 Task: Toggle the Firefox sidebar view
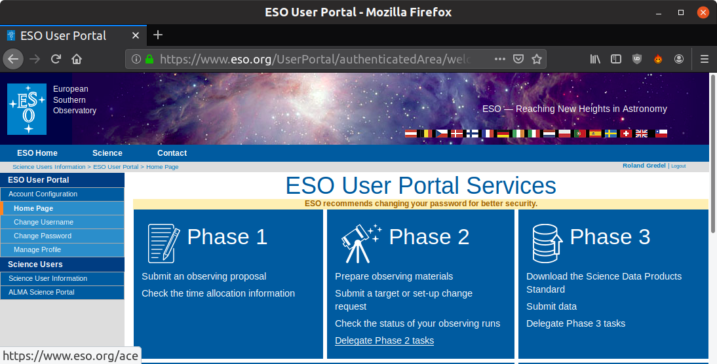pos(616,59)
